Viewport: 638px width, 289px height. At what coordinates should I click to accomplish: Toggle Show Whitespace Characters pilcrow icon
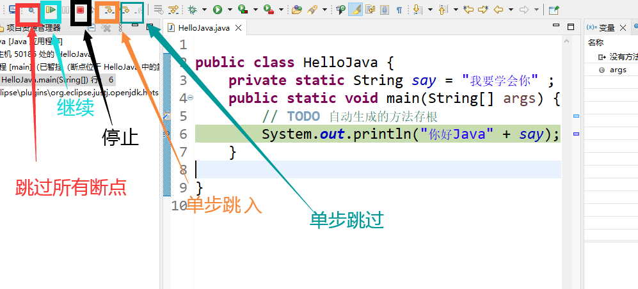coord(399,10)
